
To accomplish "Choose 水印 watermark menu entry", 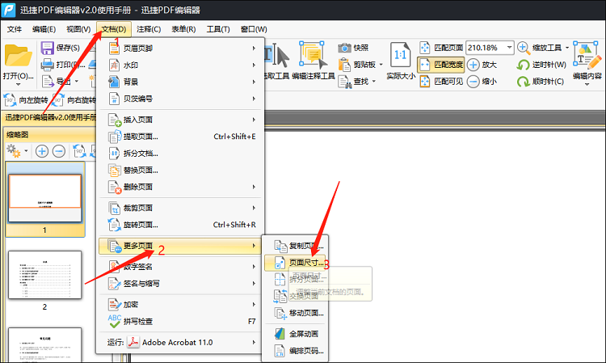I will click(x=180, y=65).
